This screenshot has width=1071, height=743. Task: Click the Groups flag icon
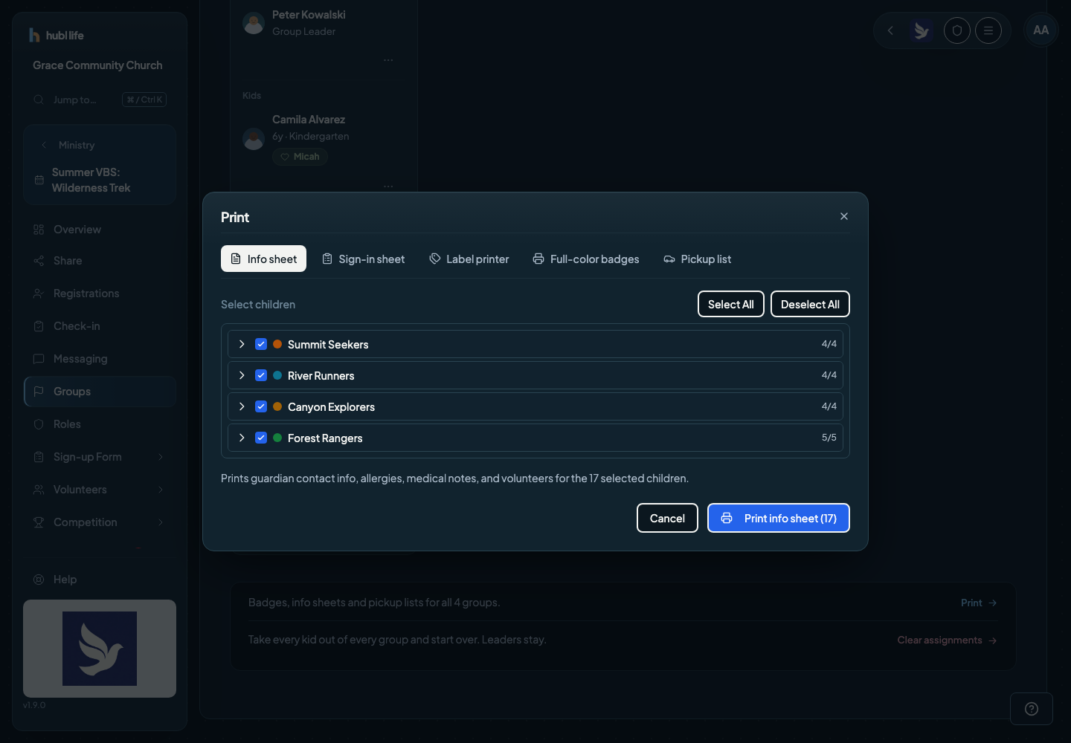(x=39, y=392)
